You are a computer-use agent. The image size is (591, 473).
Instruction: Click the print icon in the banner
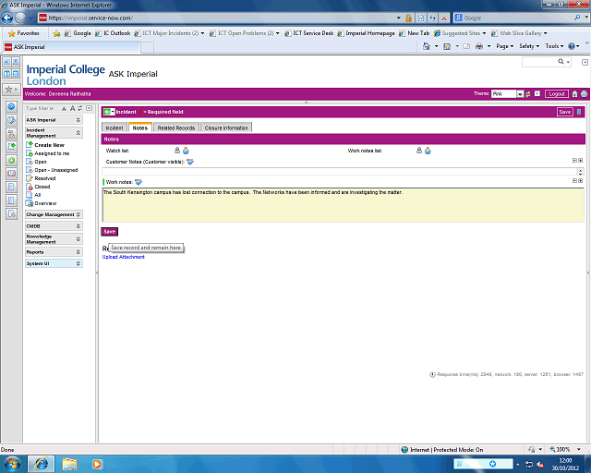584,94
